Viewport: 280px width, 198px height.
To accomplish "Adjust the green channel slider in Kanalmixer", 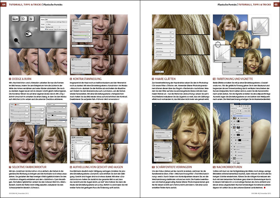I will click(x=82, y=35).
